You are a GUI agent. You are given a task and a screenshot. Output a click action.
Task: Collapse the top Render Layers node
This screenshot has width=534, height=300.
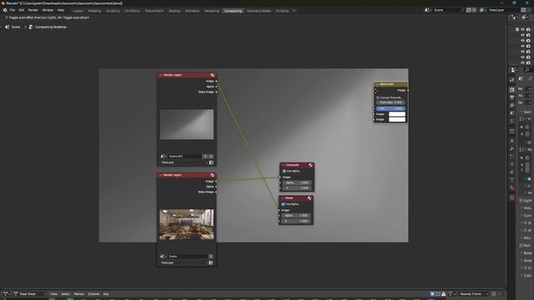(161, 75)
